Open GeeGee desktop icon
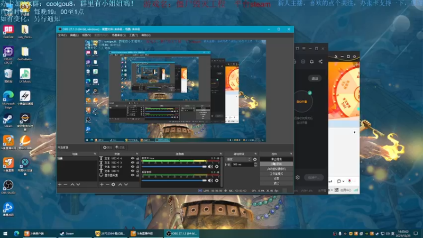The height and width of the screenshot is (238, 423). [x=8, y=32]
